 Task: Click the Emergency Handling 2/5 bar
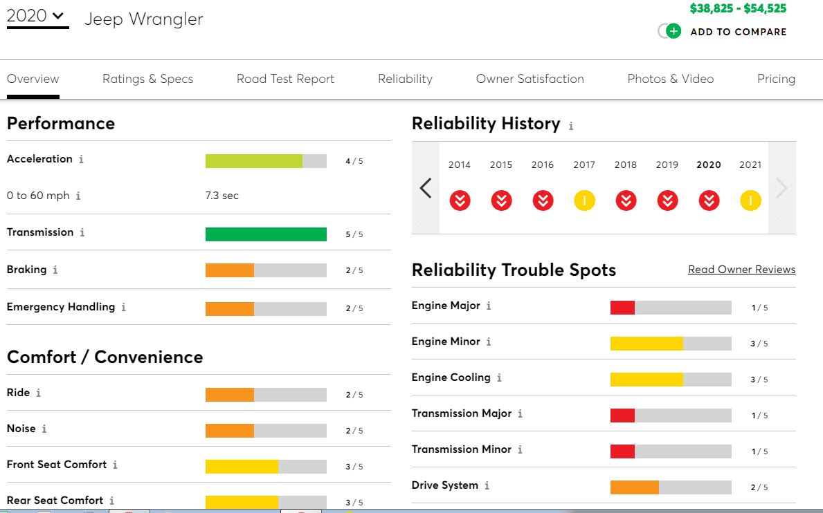coord(266,309)
